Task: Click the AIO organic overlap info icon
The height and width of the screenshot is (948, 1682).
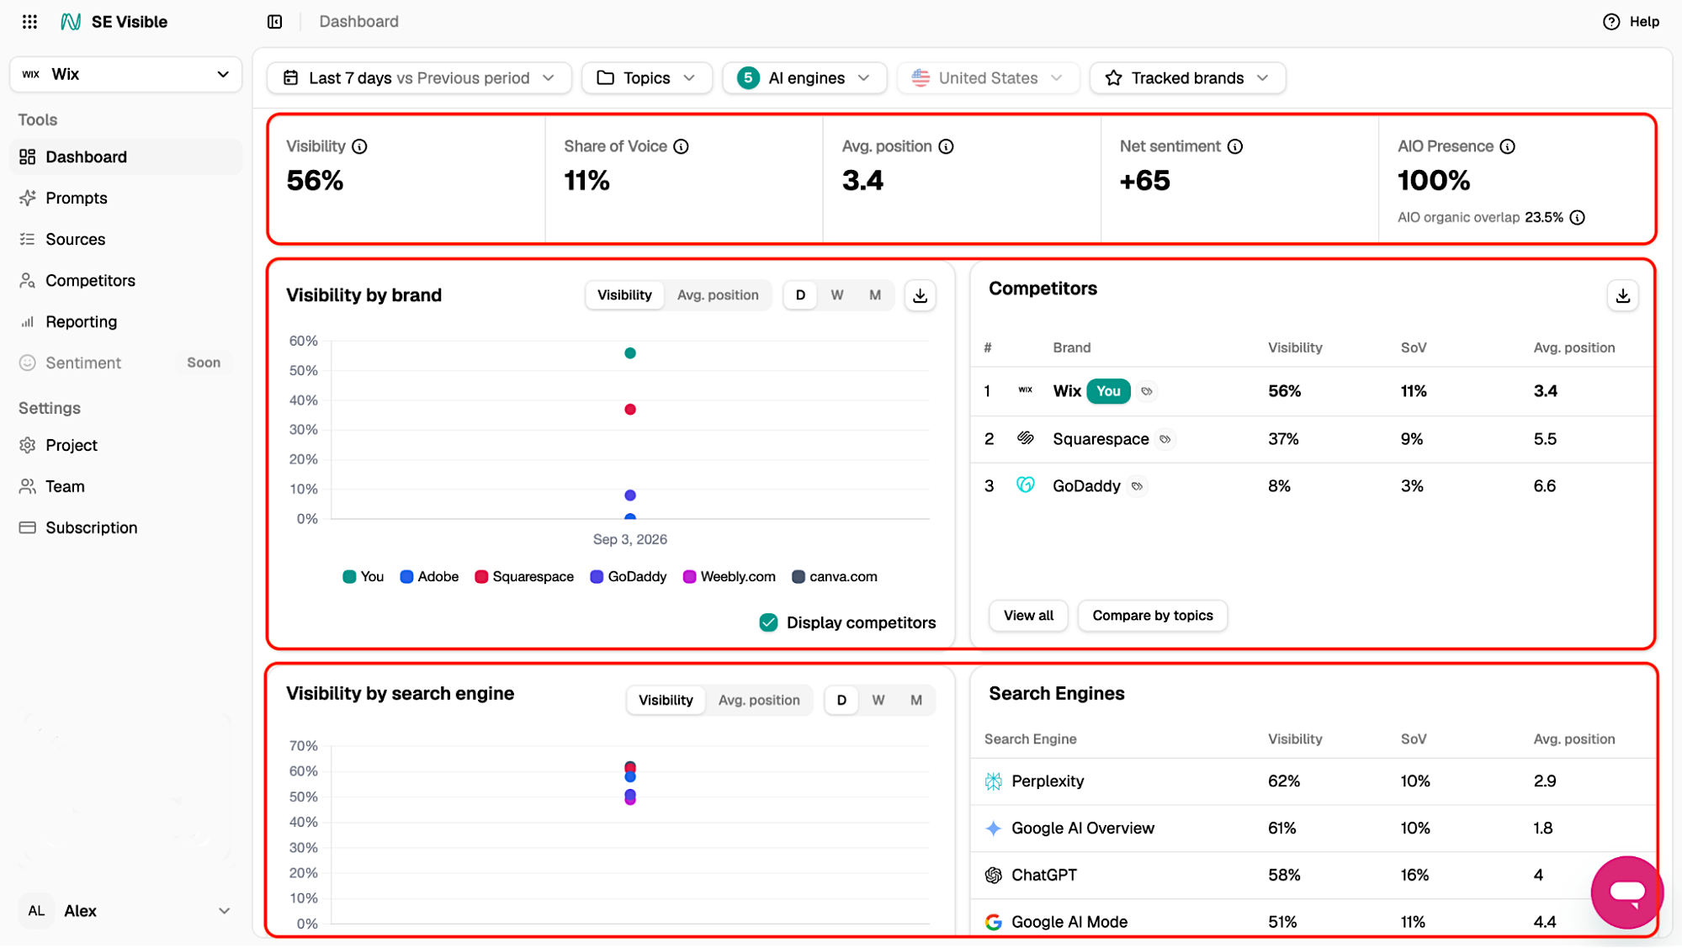Action: (x=1578, y=218)
